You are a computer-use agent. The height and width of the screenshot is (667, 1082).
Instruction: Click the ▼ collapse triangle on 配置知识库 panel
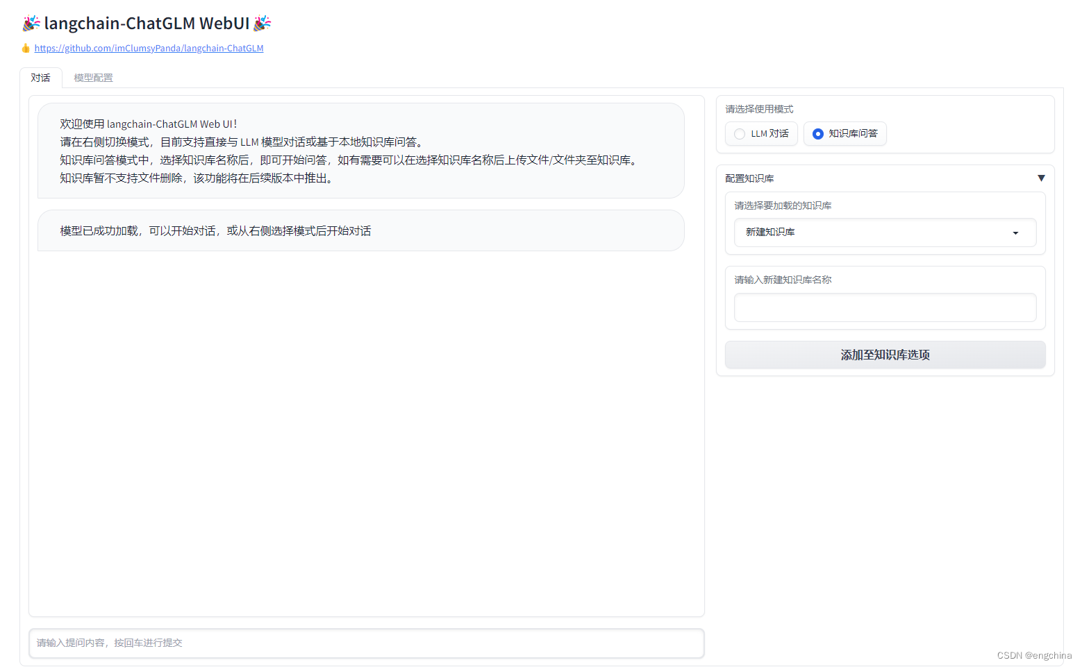click(1041, 178)
